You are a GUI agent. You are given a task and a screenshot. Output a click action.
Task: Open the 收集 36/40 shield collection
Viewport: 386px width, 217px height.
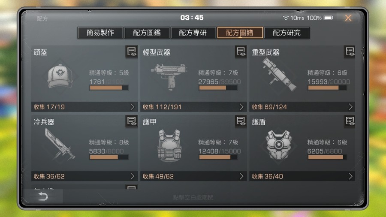[x=302, y=176]
